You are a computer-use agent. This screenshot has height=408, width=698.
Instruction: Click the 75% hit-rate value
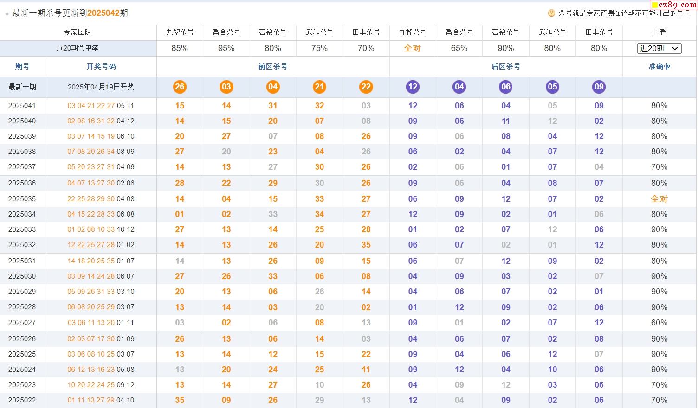tap(319, 48)
